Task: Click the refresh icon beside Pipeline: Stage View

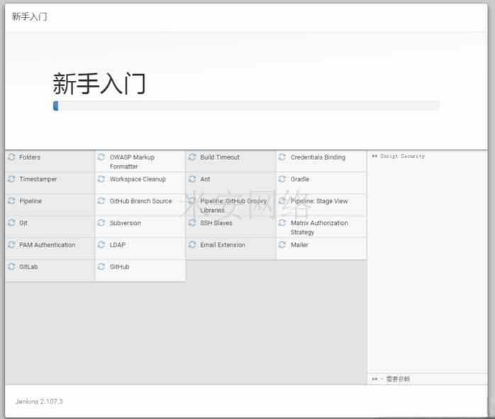Action: [x=282, y=201]
